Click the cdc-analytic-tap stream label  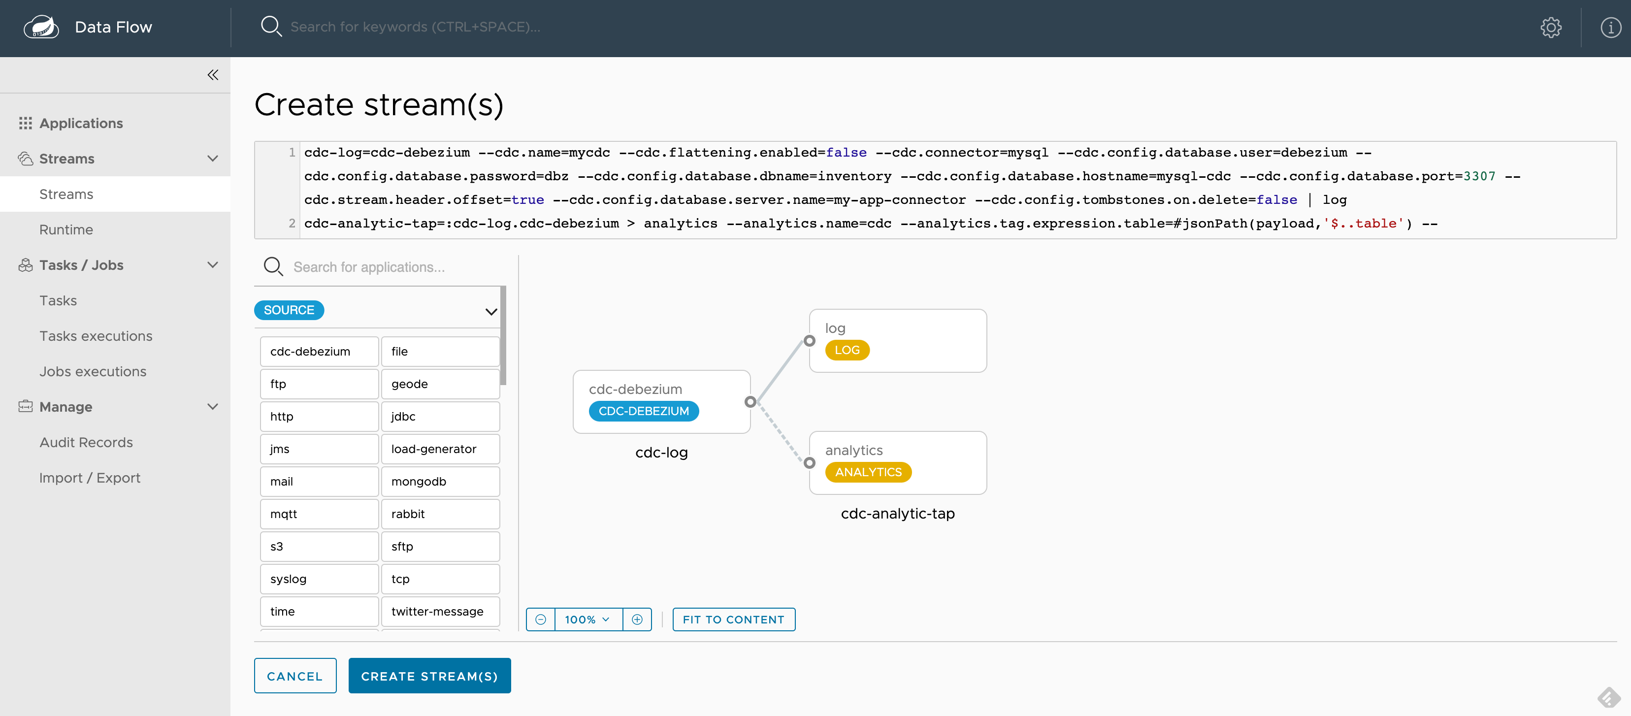[x=897, y=514]
